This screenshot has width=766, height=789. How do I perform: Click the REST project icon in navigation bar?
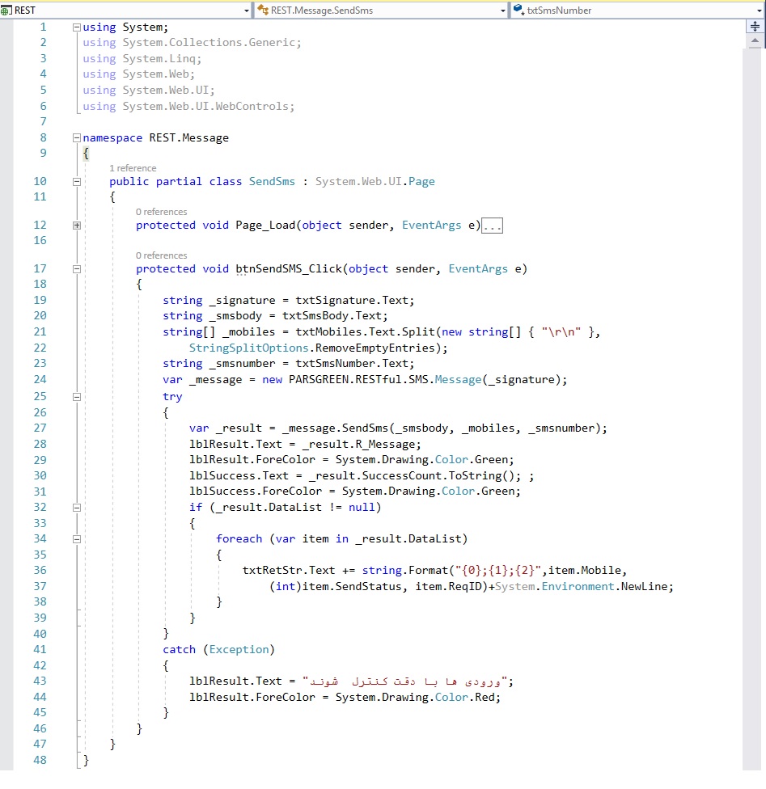[x=7, y=11]
